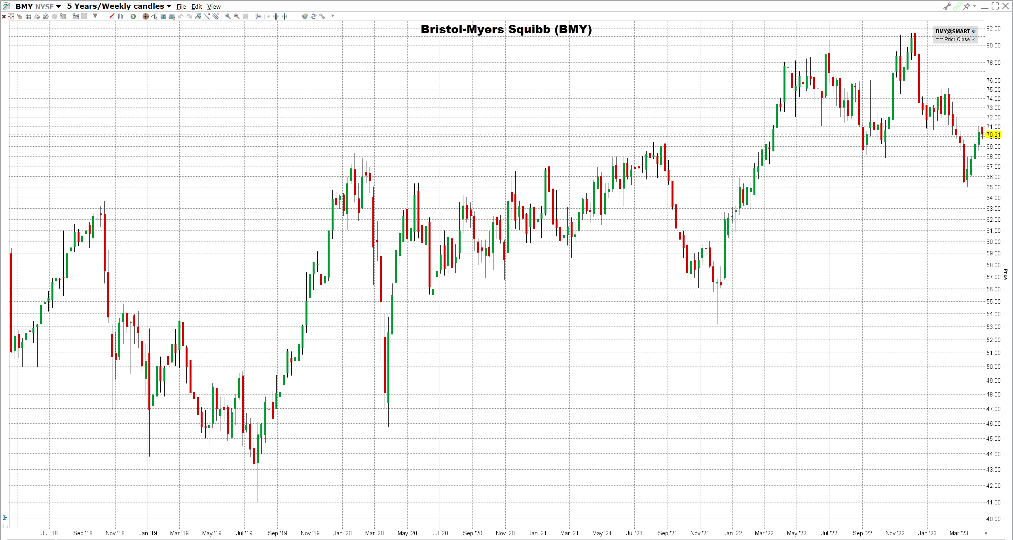Maximize the chart window to fullscreen
Screen dimensions: 1013x540
pos(995,6)
